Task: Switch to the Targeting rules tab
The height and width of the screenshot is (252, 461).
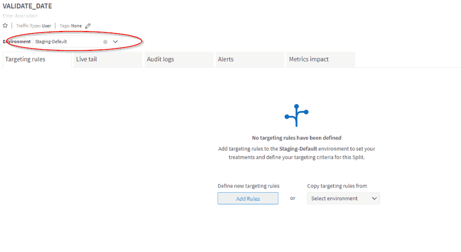Action: [x=37, y=60]
